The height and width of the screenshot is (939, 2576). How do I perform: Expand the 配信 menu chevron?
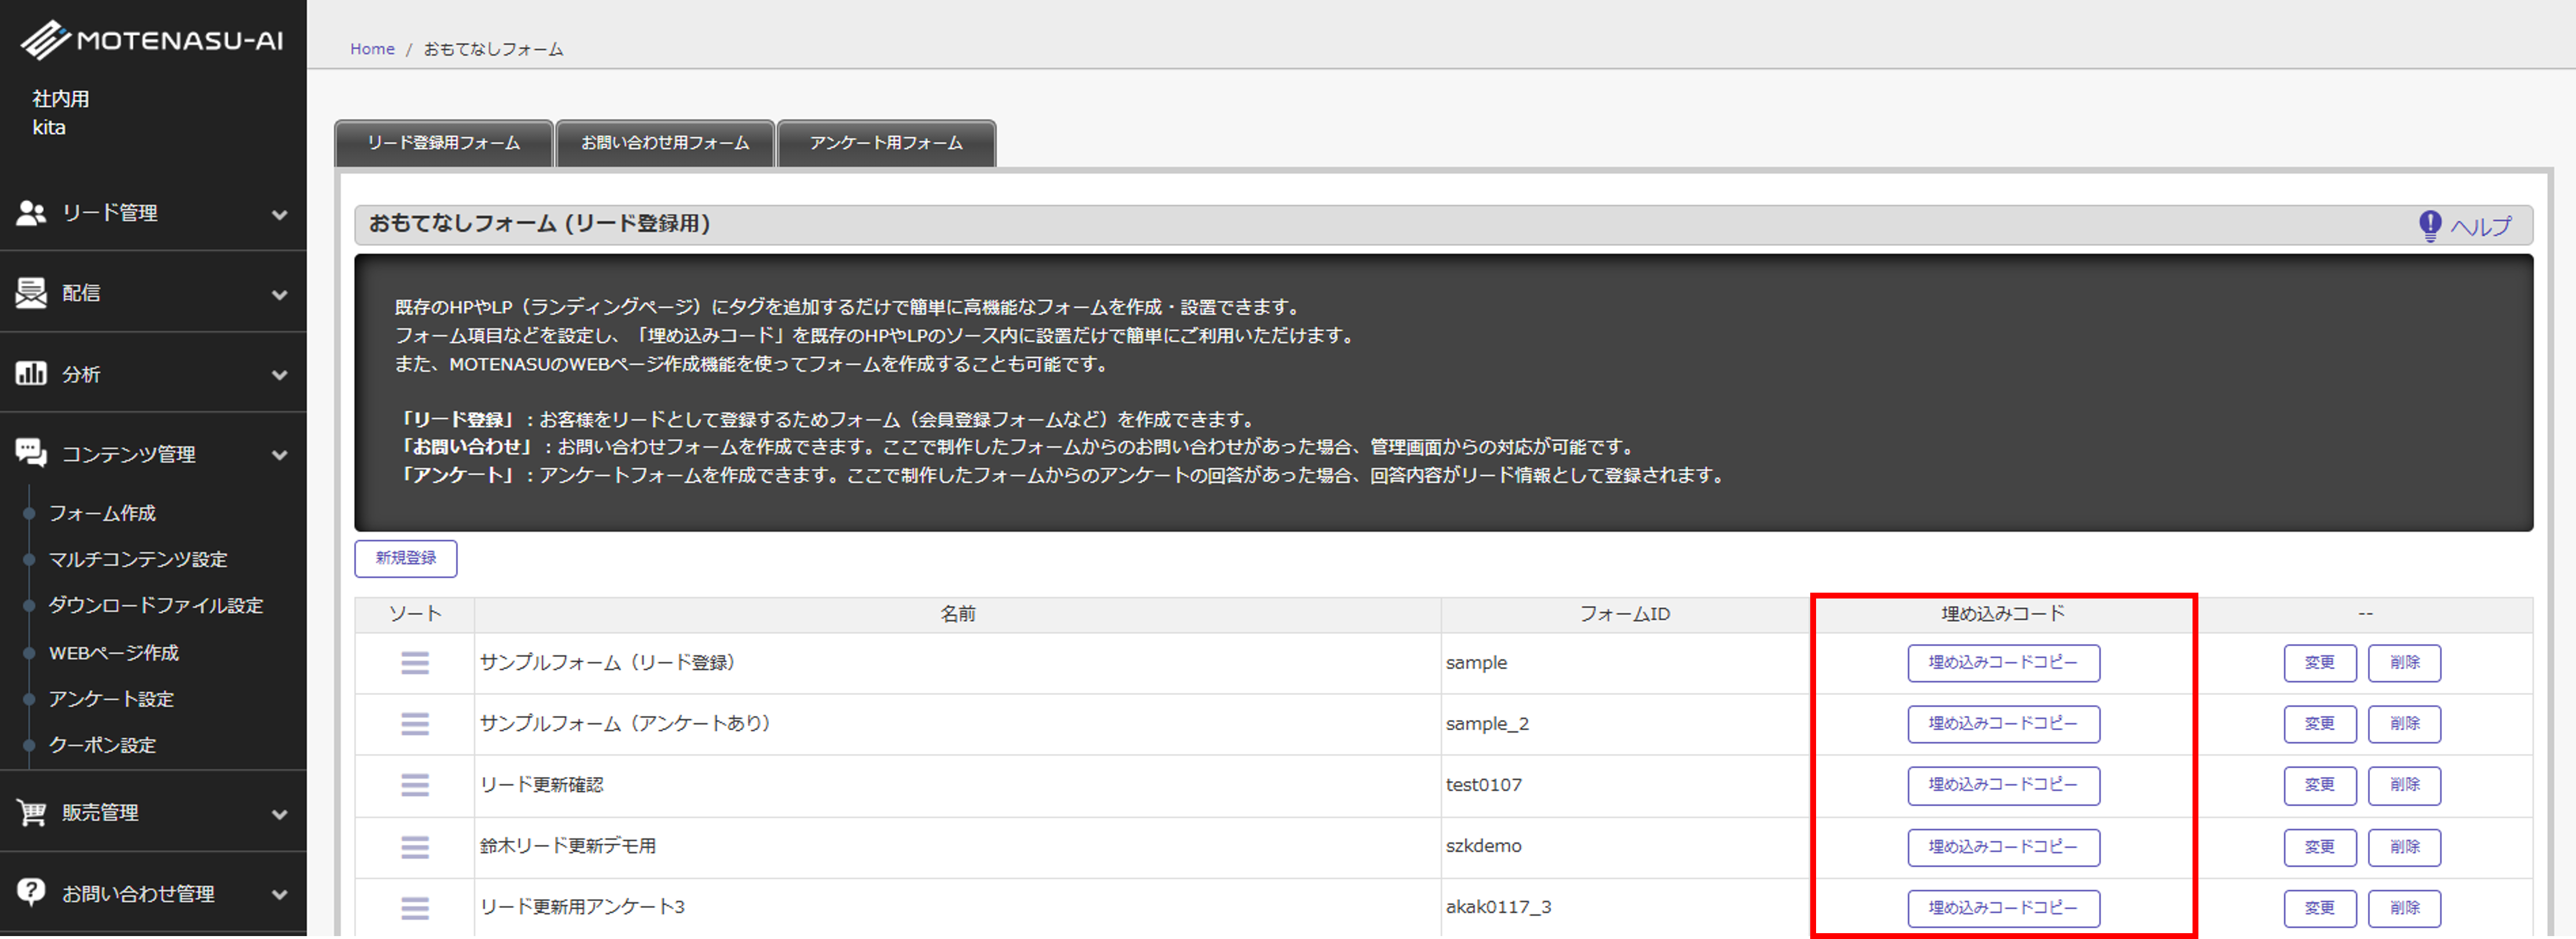280,295
